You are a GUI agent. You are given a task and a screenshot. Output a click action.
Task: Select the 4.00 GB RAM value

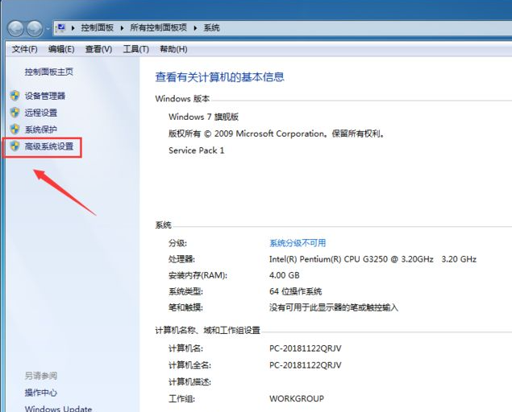click(284, 275)
